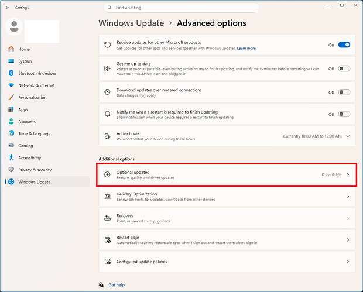Click the Personalization paintbrush icon
363x292 pixels.
pos(11,98)
